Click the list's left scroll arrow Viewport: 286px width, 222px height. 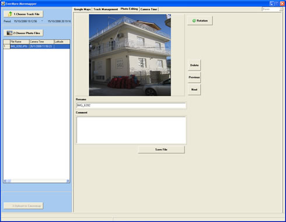(x=5, y=181)
